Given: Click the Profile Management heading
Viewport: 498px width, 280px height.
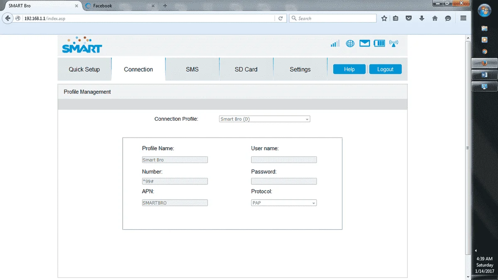Looking at the screenshot, I should tap(87, 92).
